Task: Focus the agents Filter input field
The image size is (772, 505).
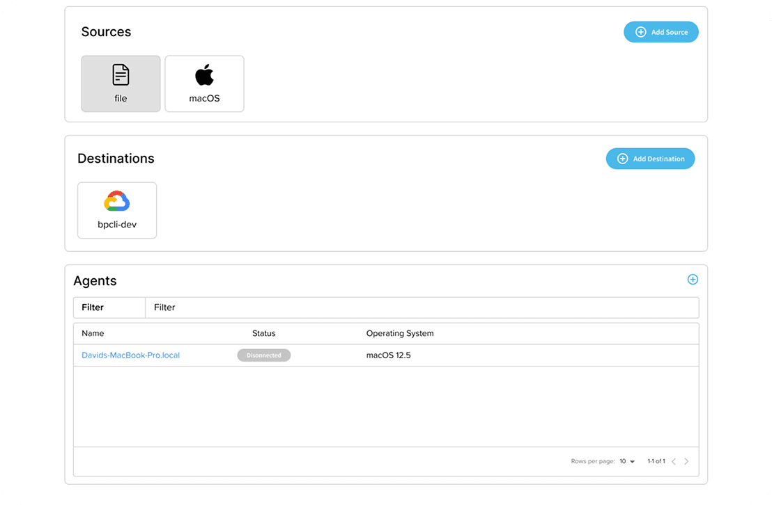Action: coord(422,307)
